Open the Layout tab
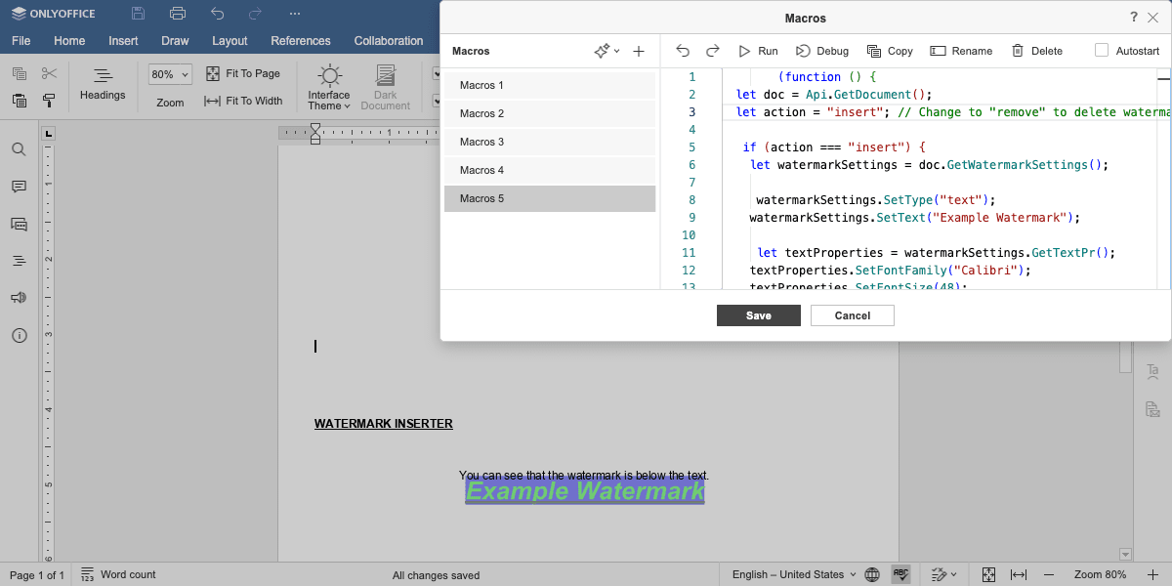Image resolution: width=1172 pixels, height=586 pixels. click(x=230, y=41)
